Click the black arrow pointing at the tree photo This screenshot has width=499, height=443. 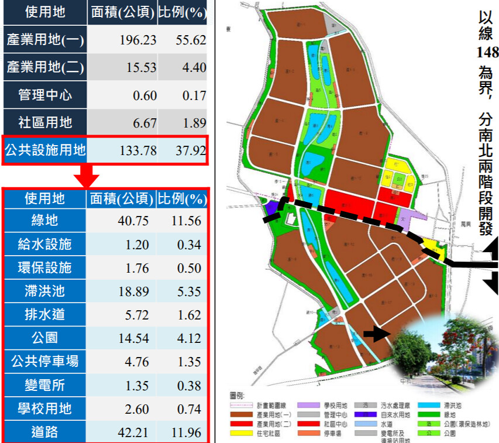[x=377, y=333]
